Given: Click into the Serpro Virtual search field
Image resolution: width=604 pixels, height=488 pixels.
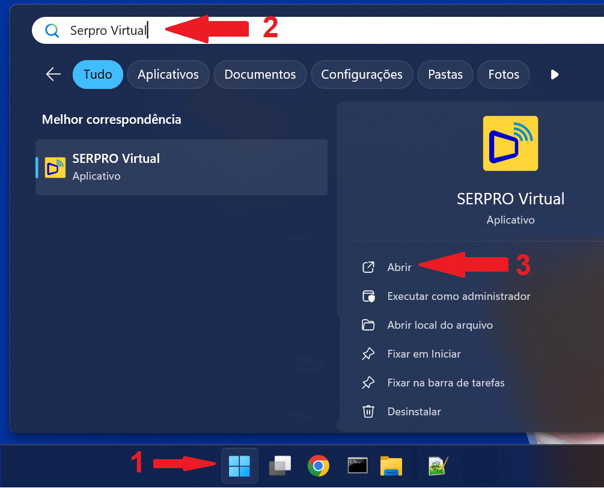Looking at the screenshot, I should (x=318, y=31).
